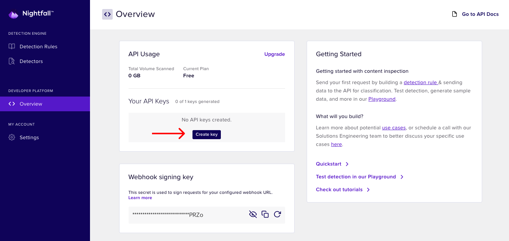Click the Nightfall logo icon
This screenshot has width=509, height=241.
pyautogui.click(x=13, y=14)
